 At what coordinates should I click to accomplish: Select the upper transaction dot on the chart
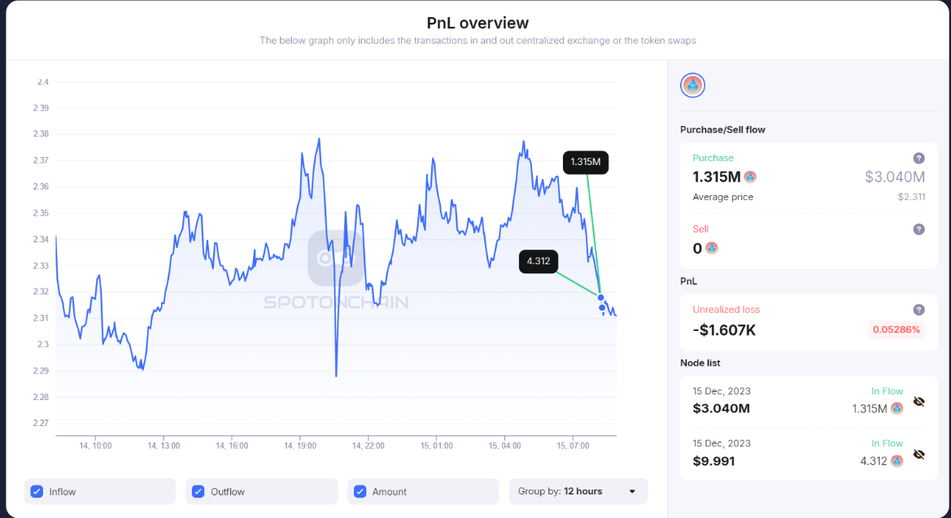601,298
